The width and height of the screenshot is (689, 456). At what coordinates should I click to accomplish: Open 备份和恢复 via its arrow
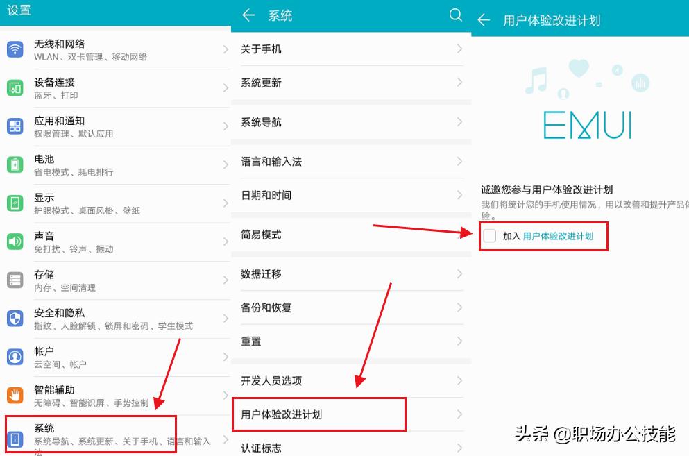(459, 307)
